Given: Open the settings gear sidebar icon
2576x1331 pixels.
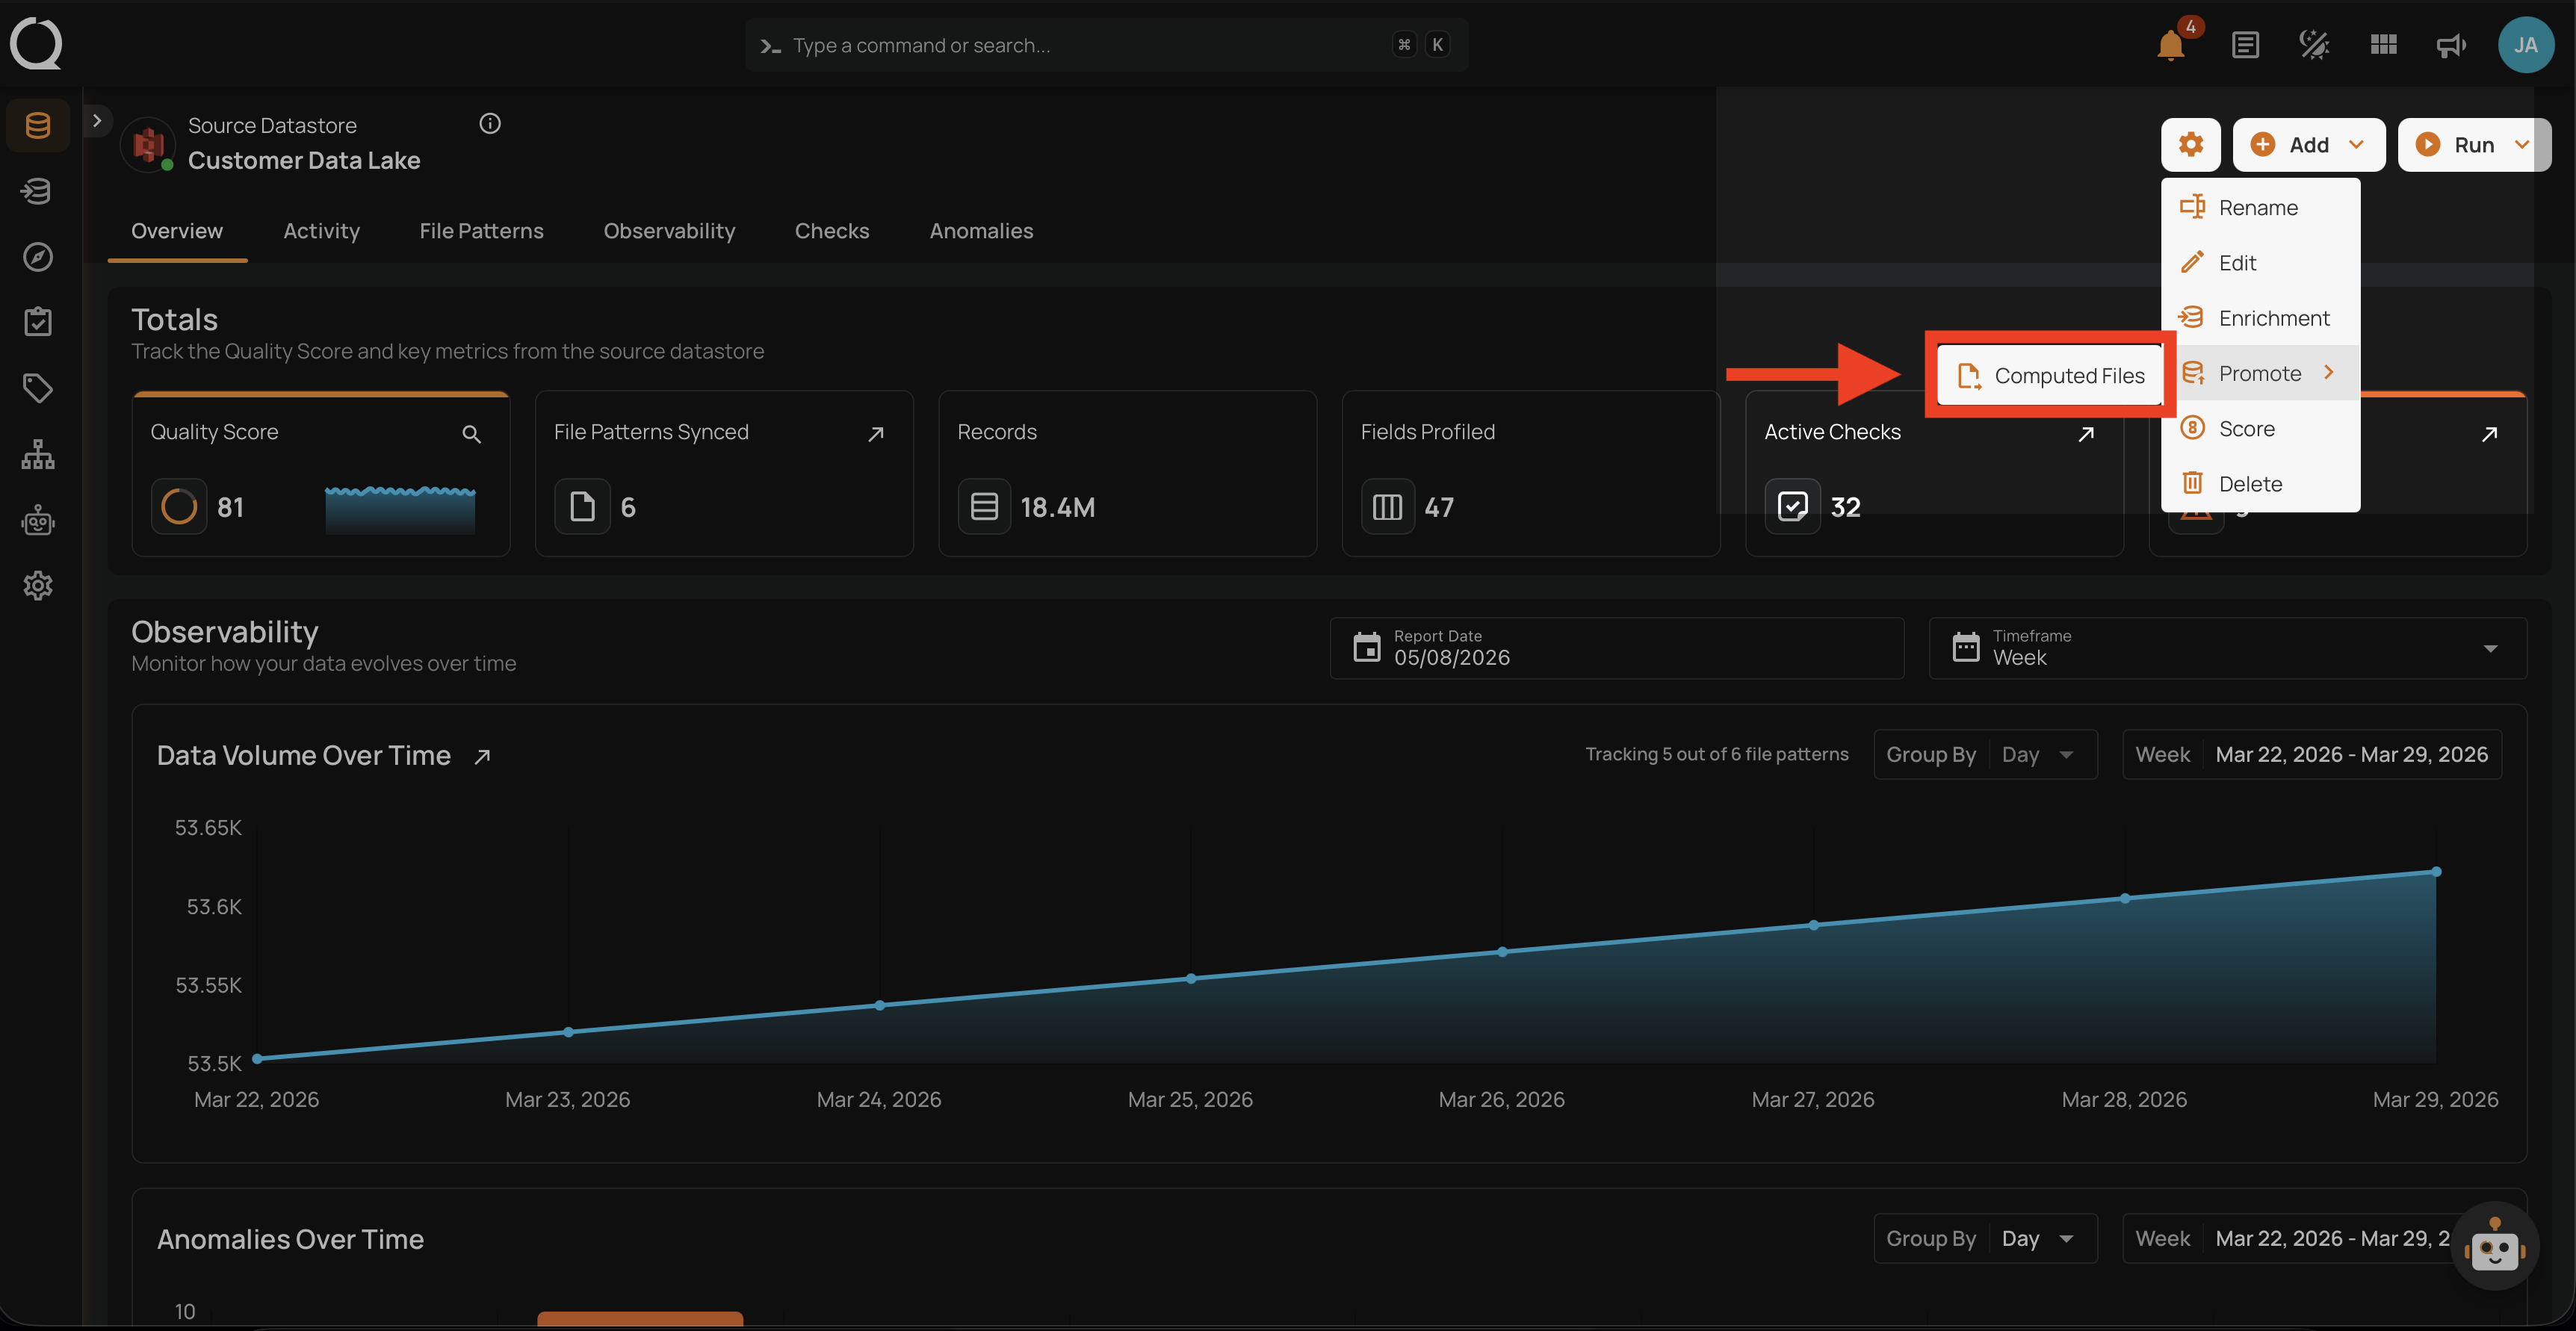Looking at the screenshot, I should (38, 586).
